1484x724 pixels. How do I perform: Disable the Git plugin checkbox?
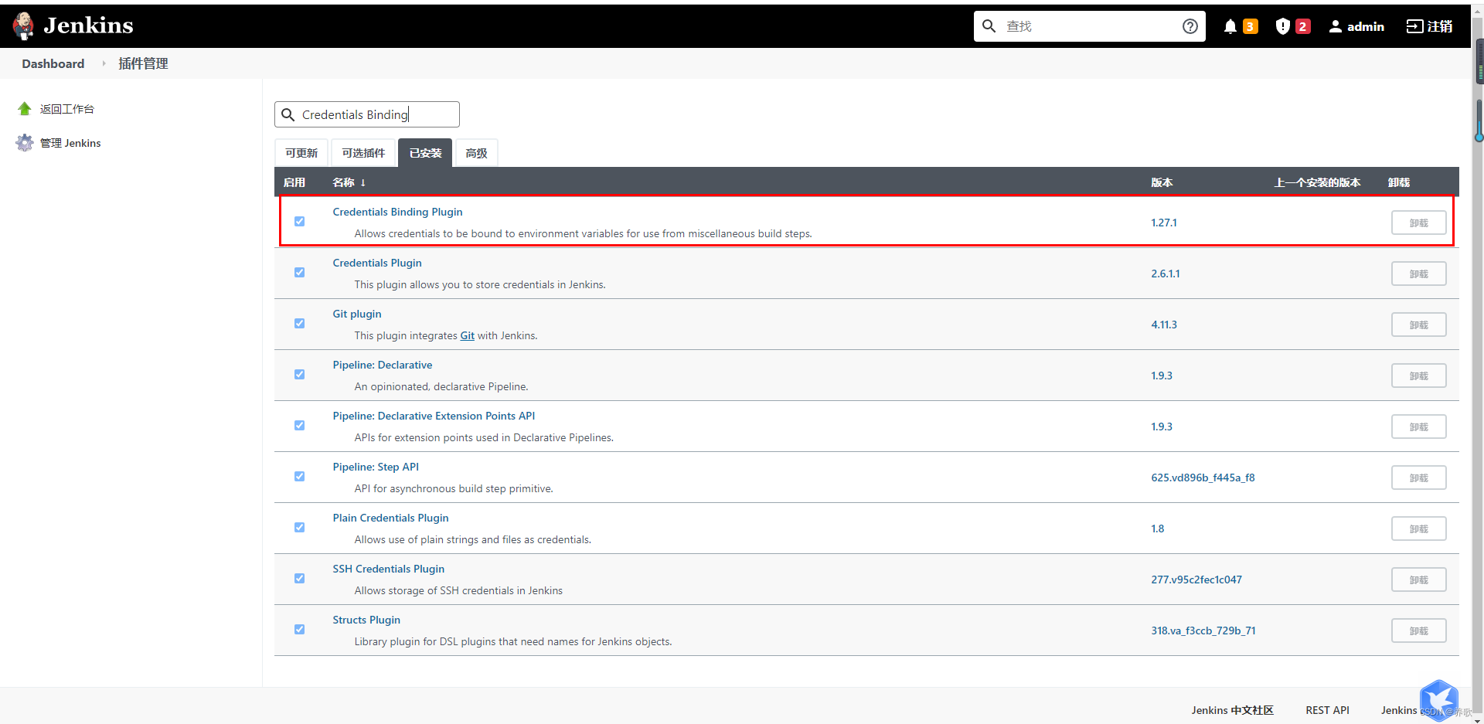(299, 324)
